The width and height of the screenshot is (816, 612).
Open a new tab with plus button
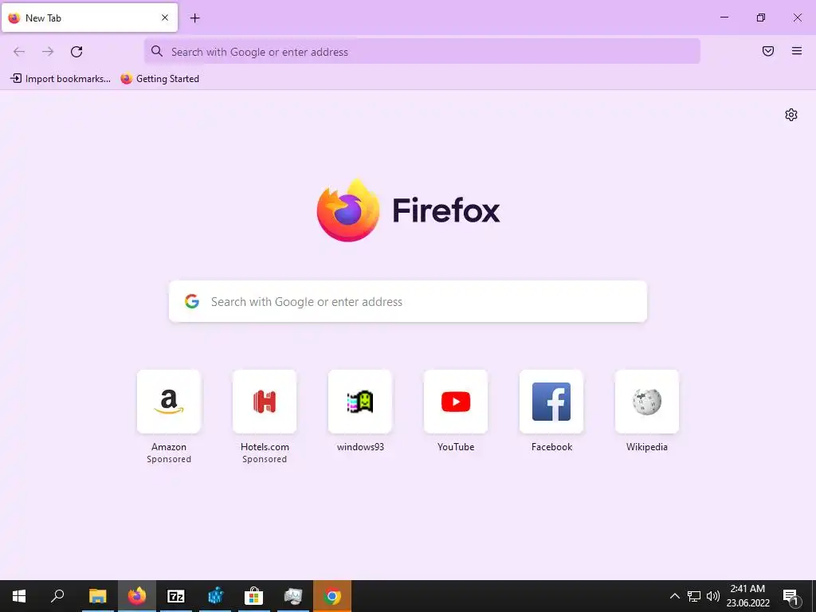[x=194, y=18]
